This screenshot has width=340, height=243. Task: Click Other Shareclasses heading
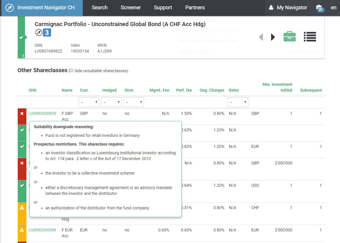pyautogui.click(x=42, y=70)
